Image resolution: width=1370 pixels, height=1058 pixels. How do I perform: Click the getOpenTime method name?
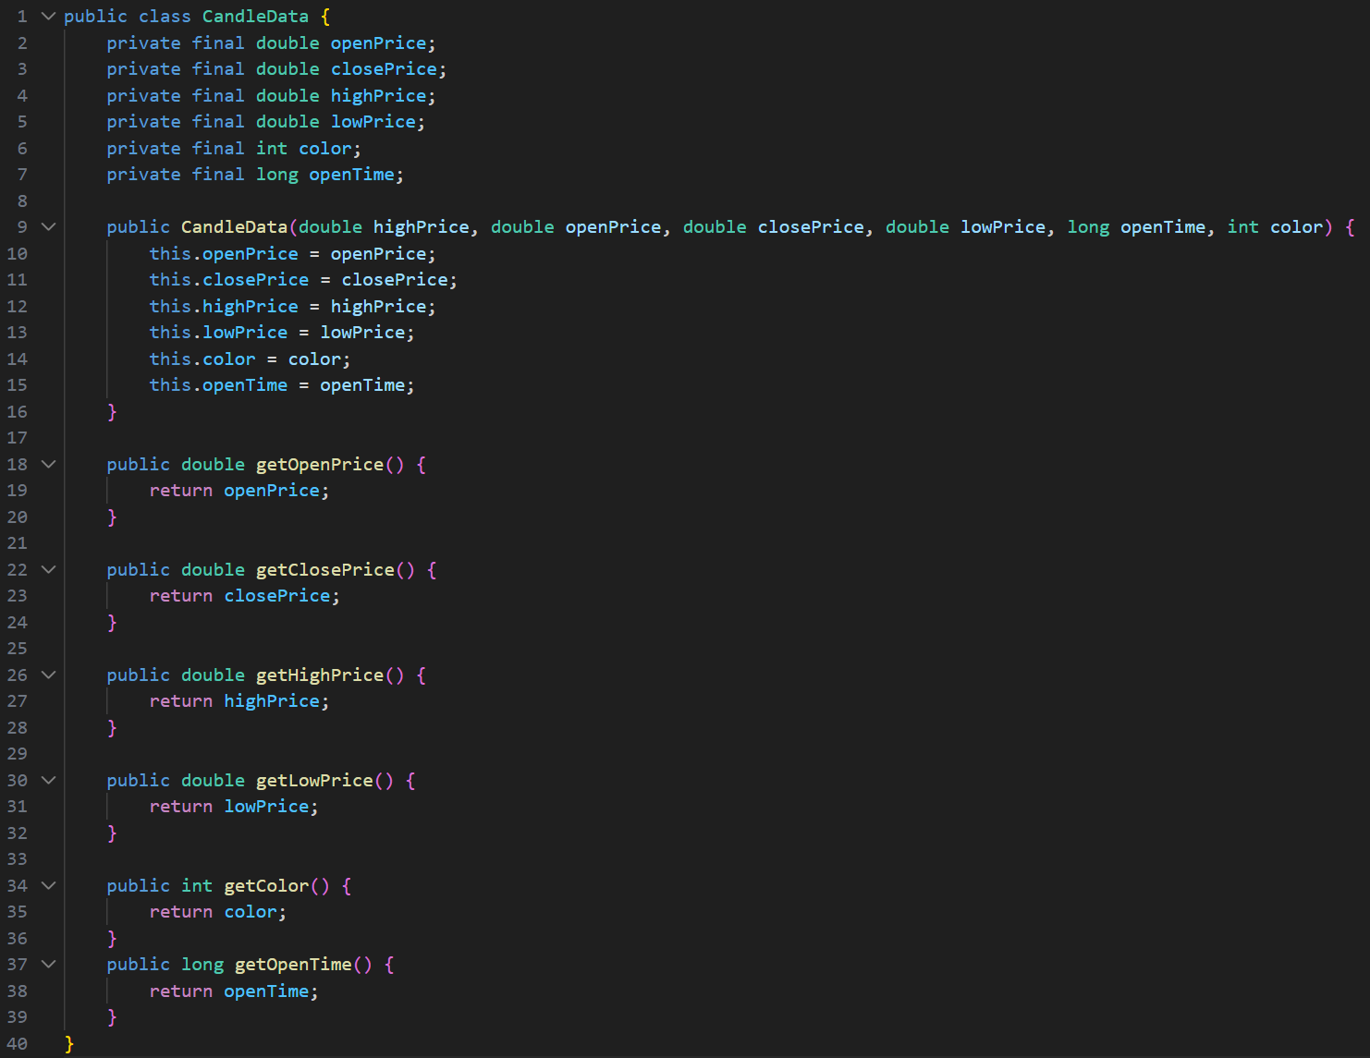(293, 965)
